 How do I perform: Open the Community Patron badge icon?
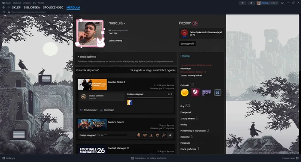pyautogui.click(x=184, y=33)
